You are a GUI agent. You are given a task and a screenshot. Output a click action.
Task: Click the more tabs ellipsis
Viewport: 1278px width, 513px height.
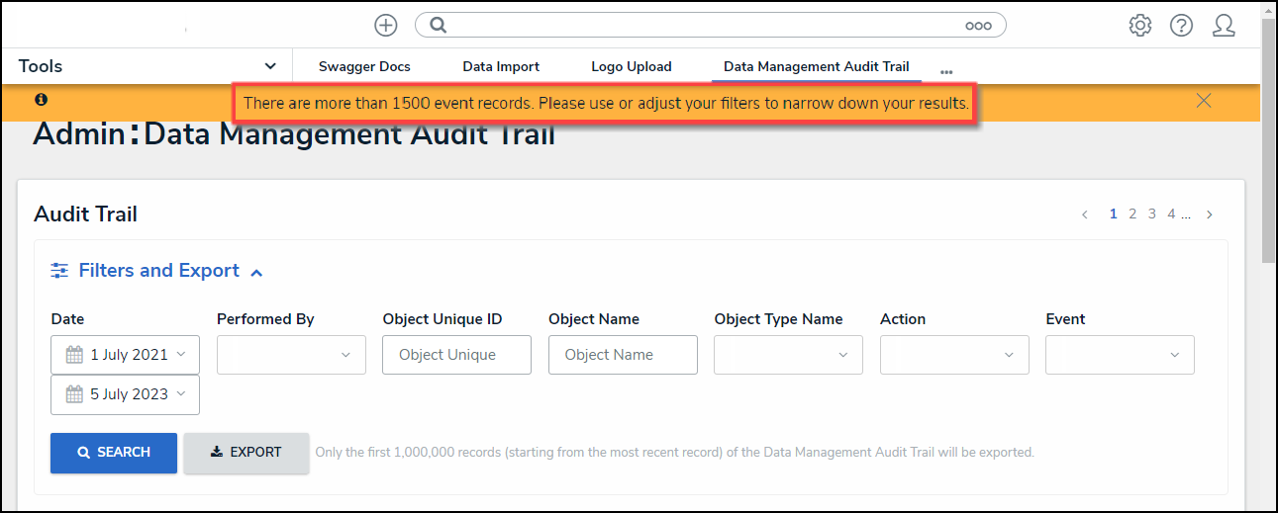[946, 72]
